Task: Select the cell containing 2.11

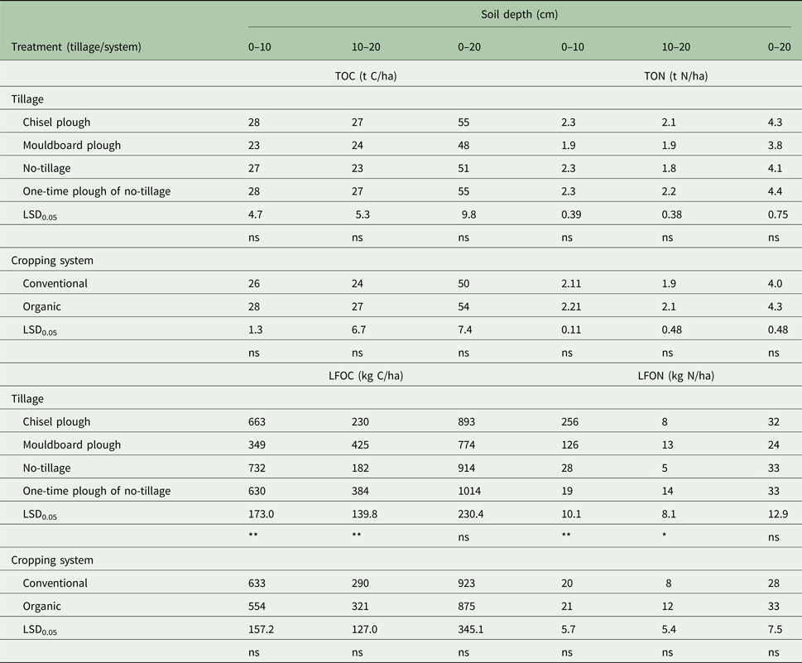Action: 572,284
